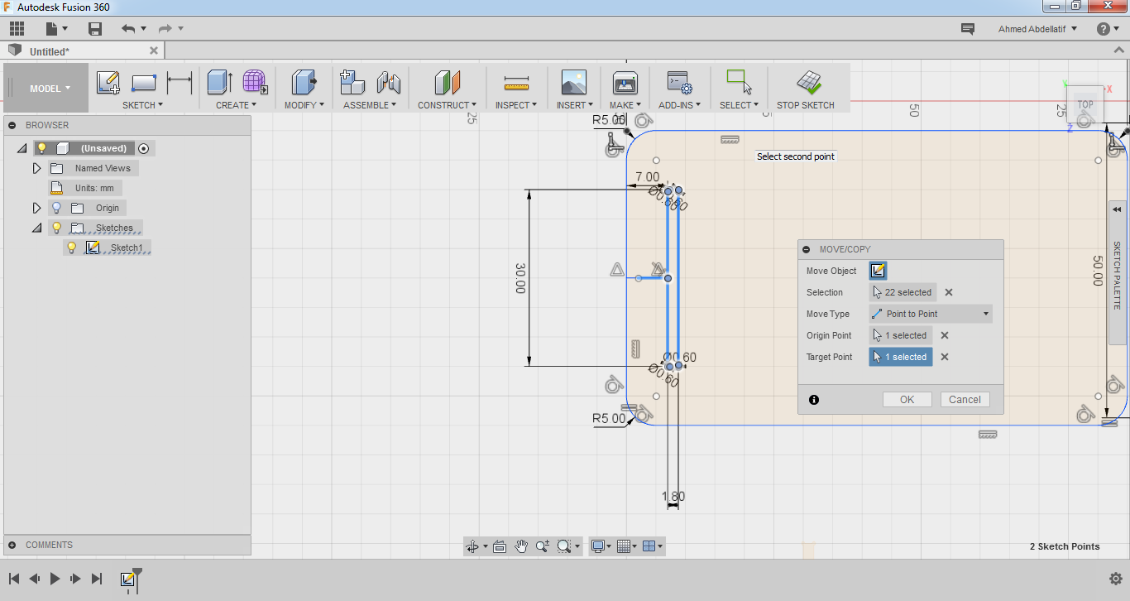Toggle the Origin folder lightbulb visibility
This screenshot has width=1130, height=601.
(56, 208)
